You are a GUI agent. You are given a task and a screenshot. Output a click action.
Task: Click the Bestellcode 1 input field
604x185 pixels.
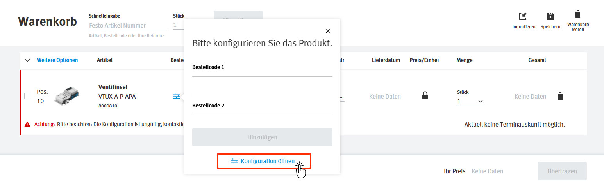click(x=262, y=72)
